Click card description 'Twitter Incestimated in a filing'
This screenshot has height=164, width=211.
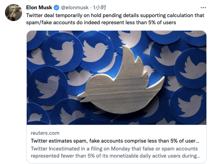tap(114, 149)
